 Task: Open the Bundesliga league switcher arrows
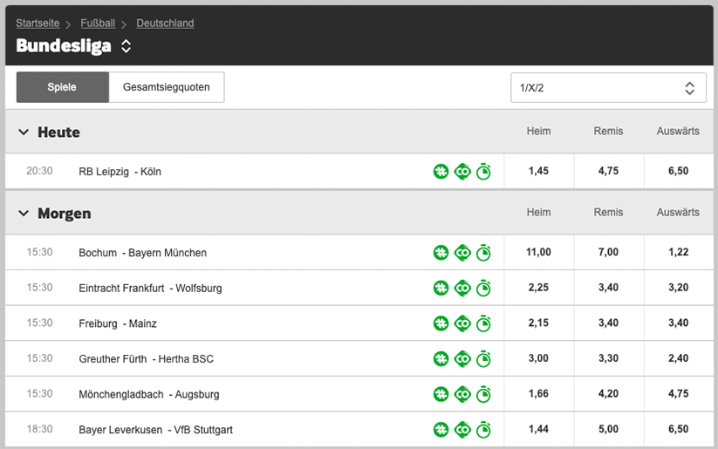[126, 45]
